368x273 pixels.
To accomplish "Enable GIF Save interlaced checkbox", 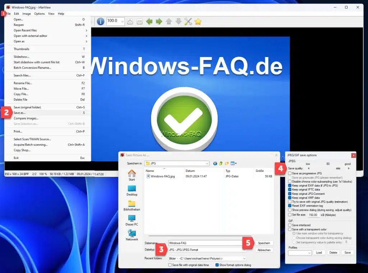I will pos(290,225).
